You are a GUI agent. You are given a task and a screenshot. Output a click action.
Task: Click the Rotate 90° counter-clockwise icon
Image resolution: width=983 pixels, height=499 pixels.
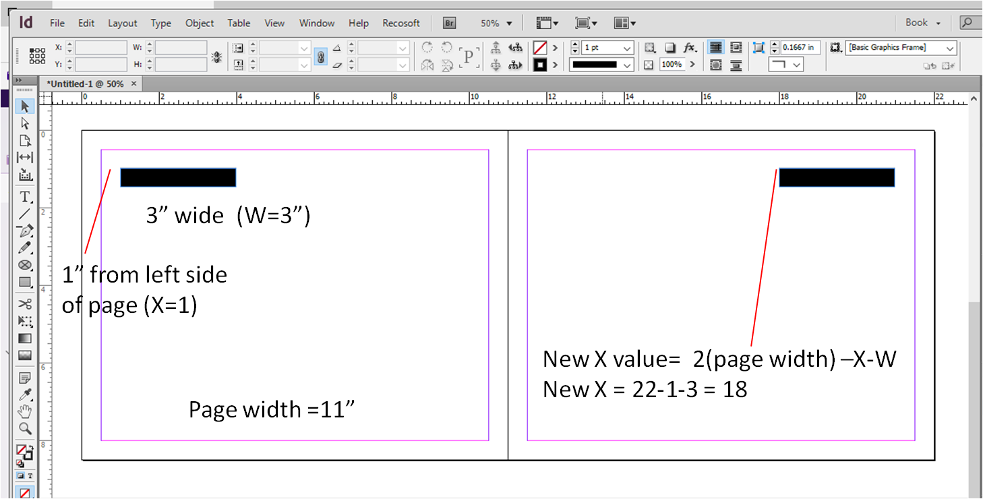446,47
